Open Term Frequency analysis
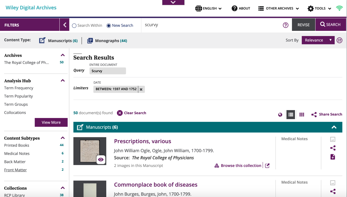This screenshot has height=197, width=347. point(19,88)
